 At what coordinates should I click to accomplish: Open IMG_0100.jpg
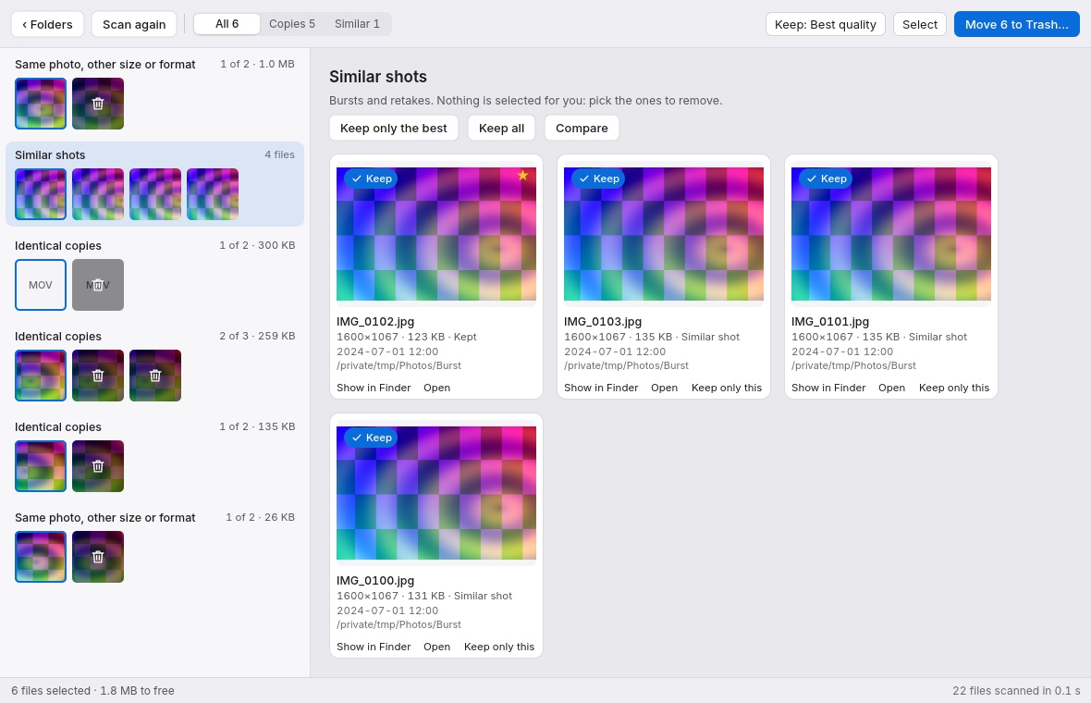437,647
